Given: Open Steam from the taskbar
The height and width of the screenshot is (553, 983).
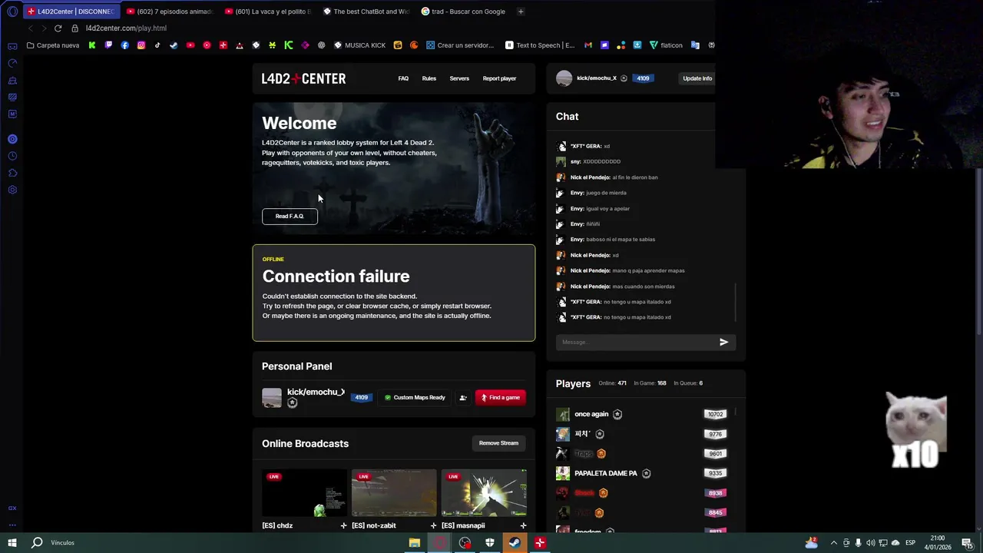Looking at the screenshot, I should click(x=515, y=543).
